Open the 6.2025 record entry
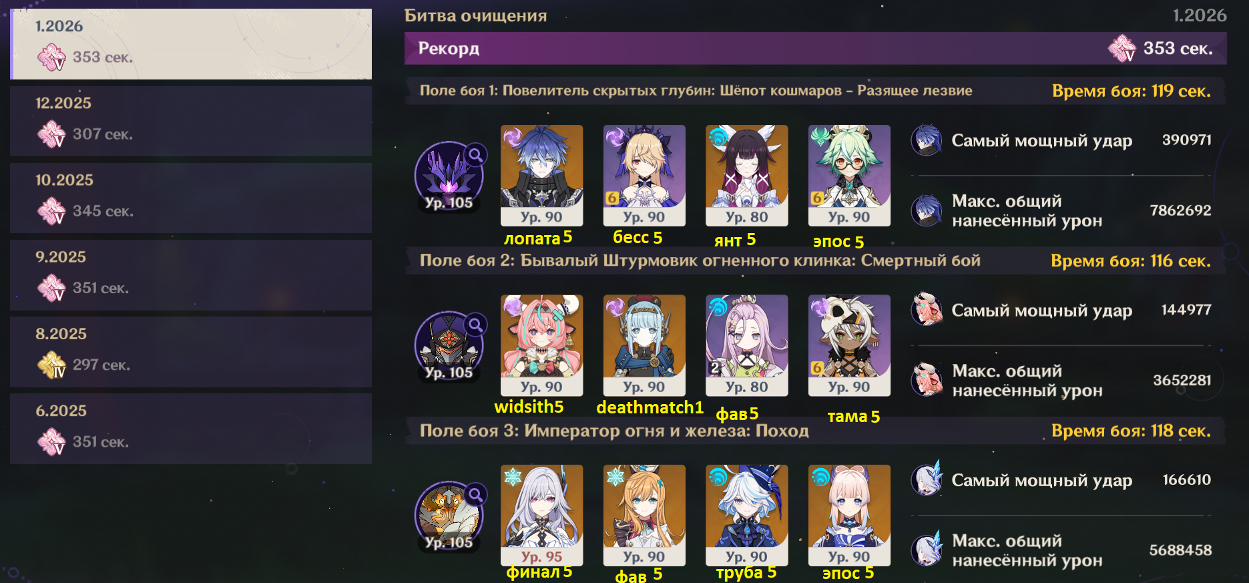The image size is (1249, 583). pyautogui.click(x=191, y=429)
